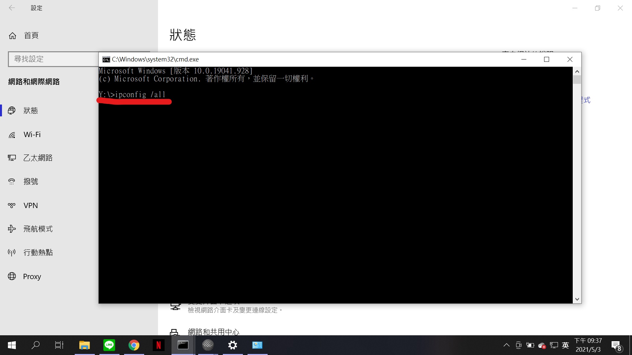Image resolution: width=632 pixels, height=355 pixels.
Task: Open 撥號 dial-up settings
Action: click(31, 181)
